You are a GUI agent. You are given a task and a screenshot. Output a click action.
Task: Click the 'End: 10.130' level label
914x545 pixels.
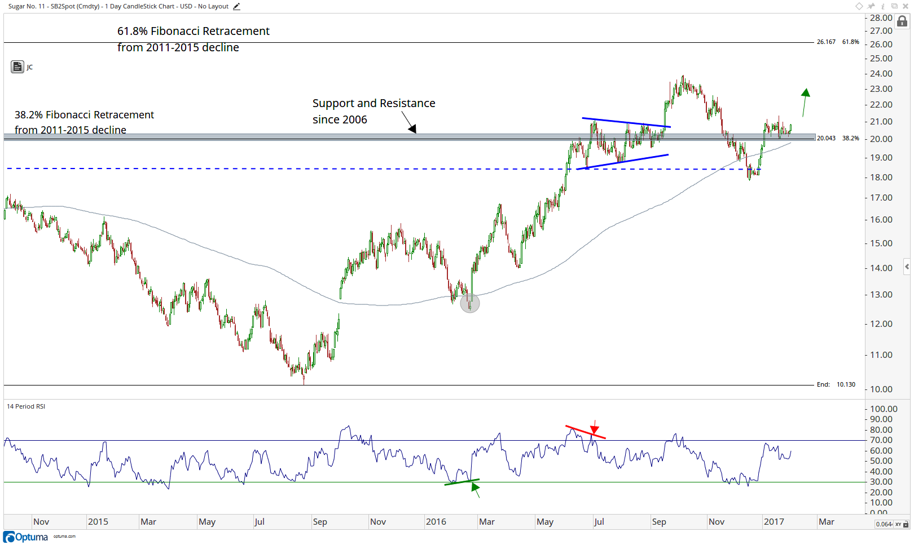point(836,384)
